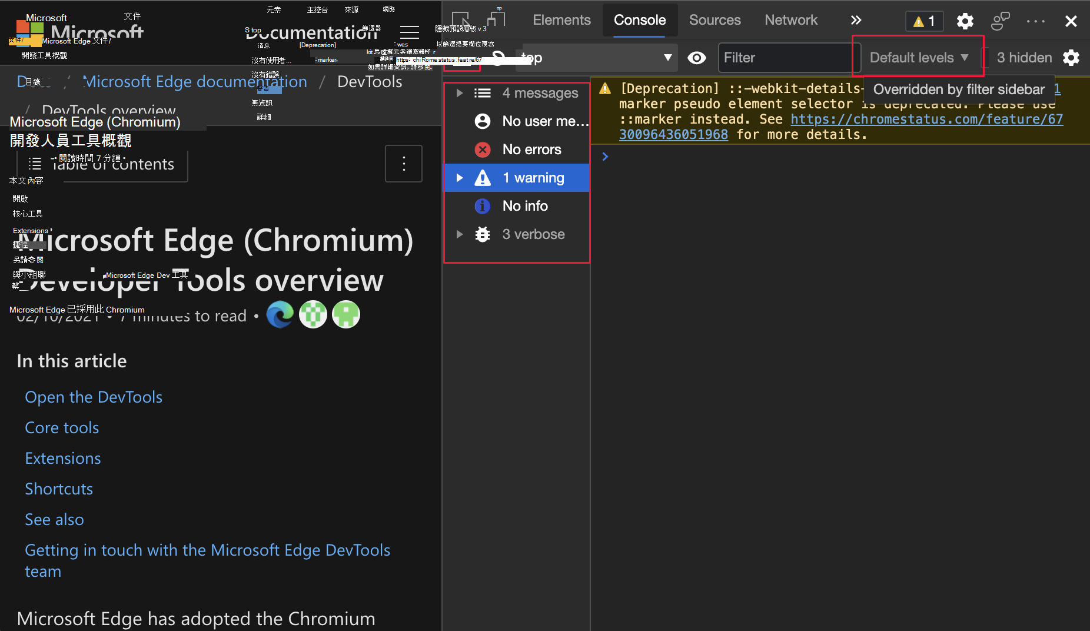Jump to the Core tools section link
Viewport: 1090px width, 631px height.
(x=62, y=428)
